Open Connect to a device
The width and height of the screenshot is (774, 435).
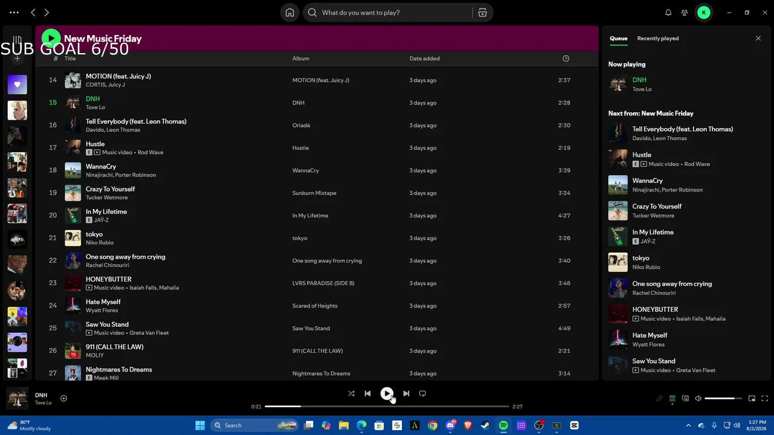click(685, 399)
